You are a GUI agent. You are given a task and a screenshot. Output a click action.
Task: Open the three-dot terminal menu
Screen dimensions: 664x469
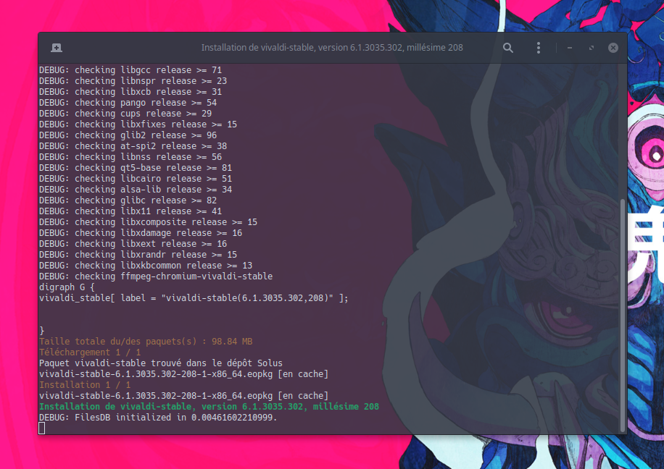538,48
